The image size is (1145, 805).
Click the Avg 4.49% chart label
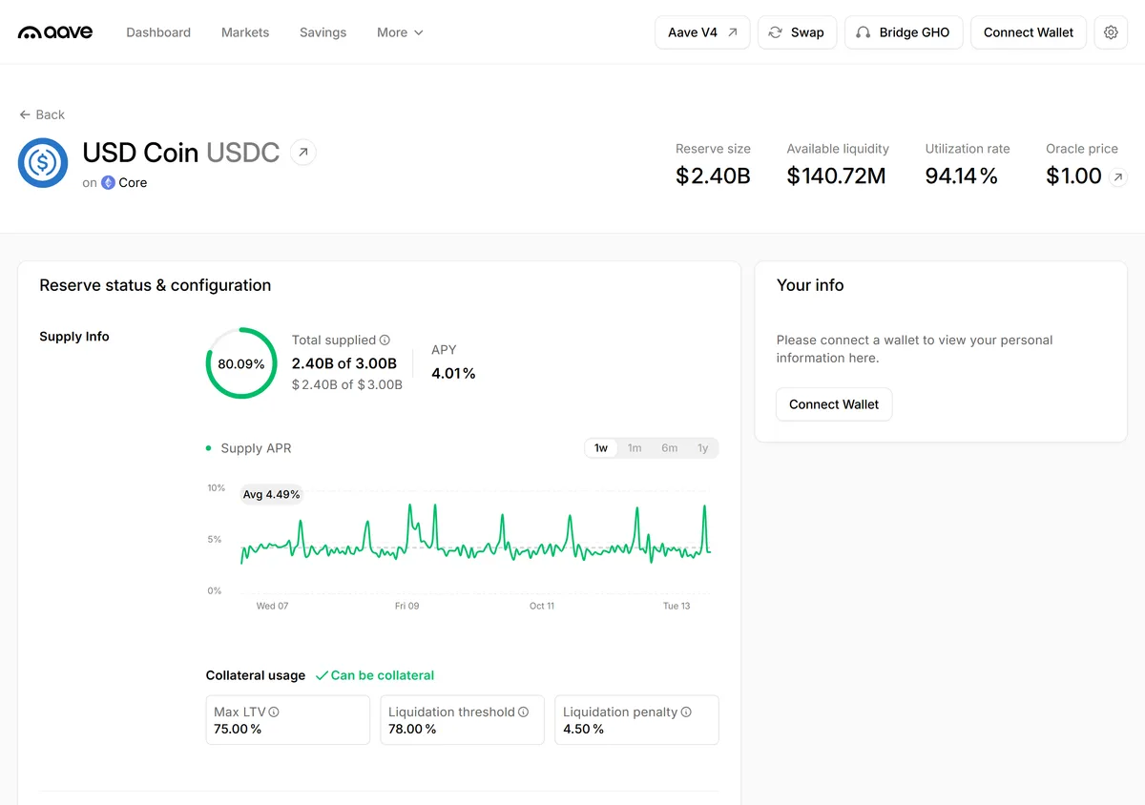271,494
